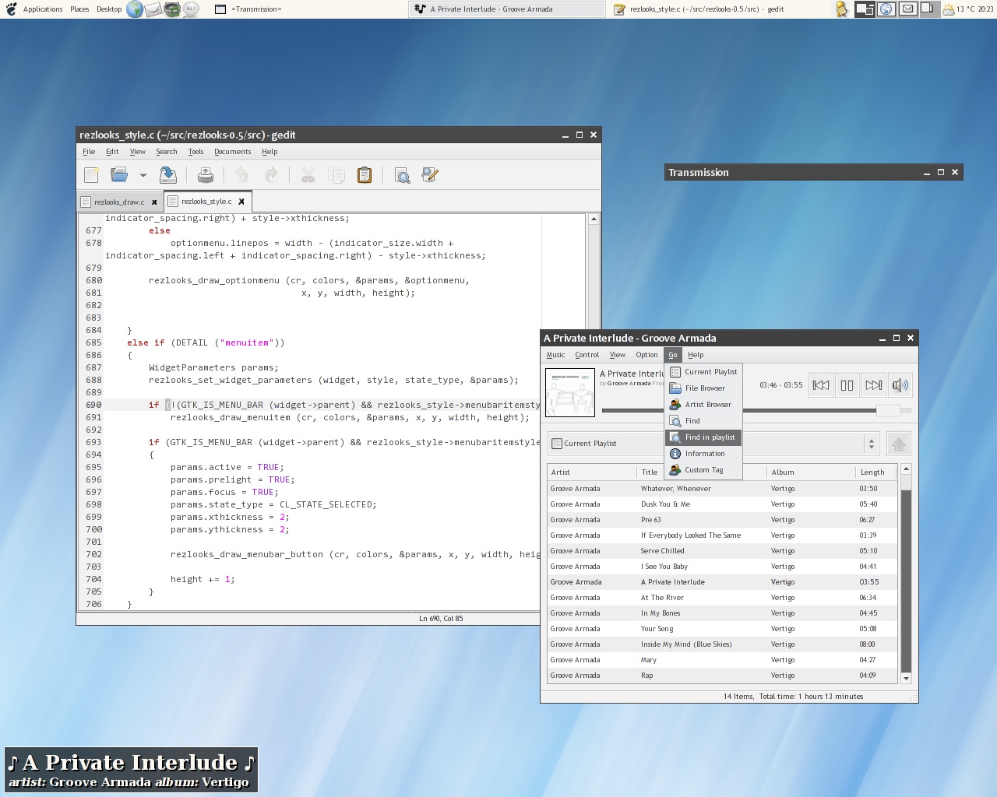Open the Documents menu in gedit
This screenshot has height=797, width=997.
(233, 152)
